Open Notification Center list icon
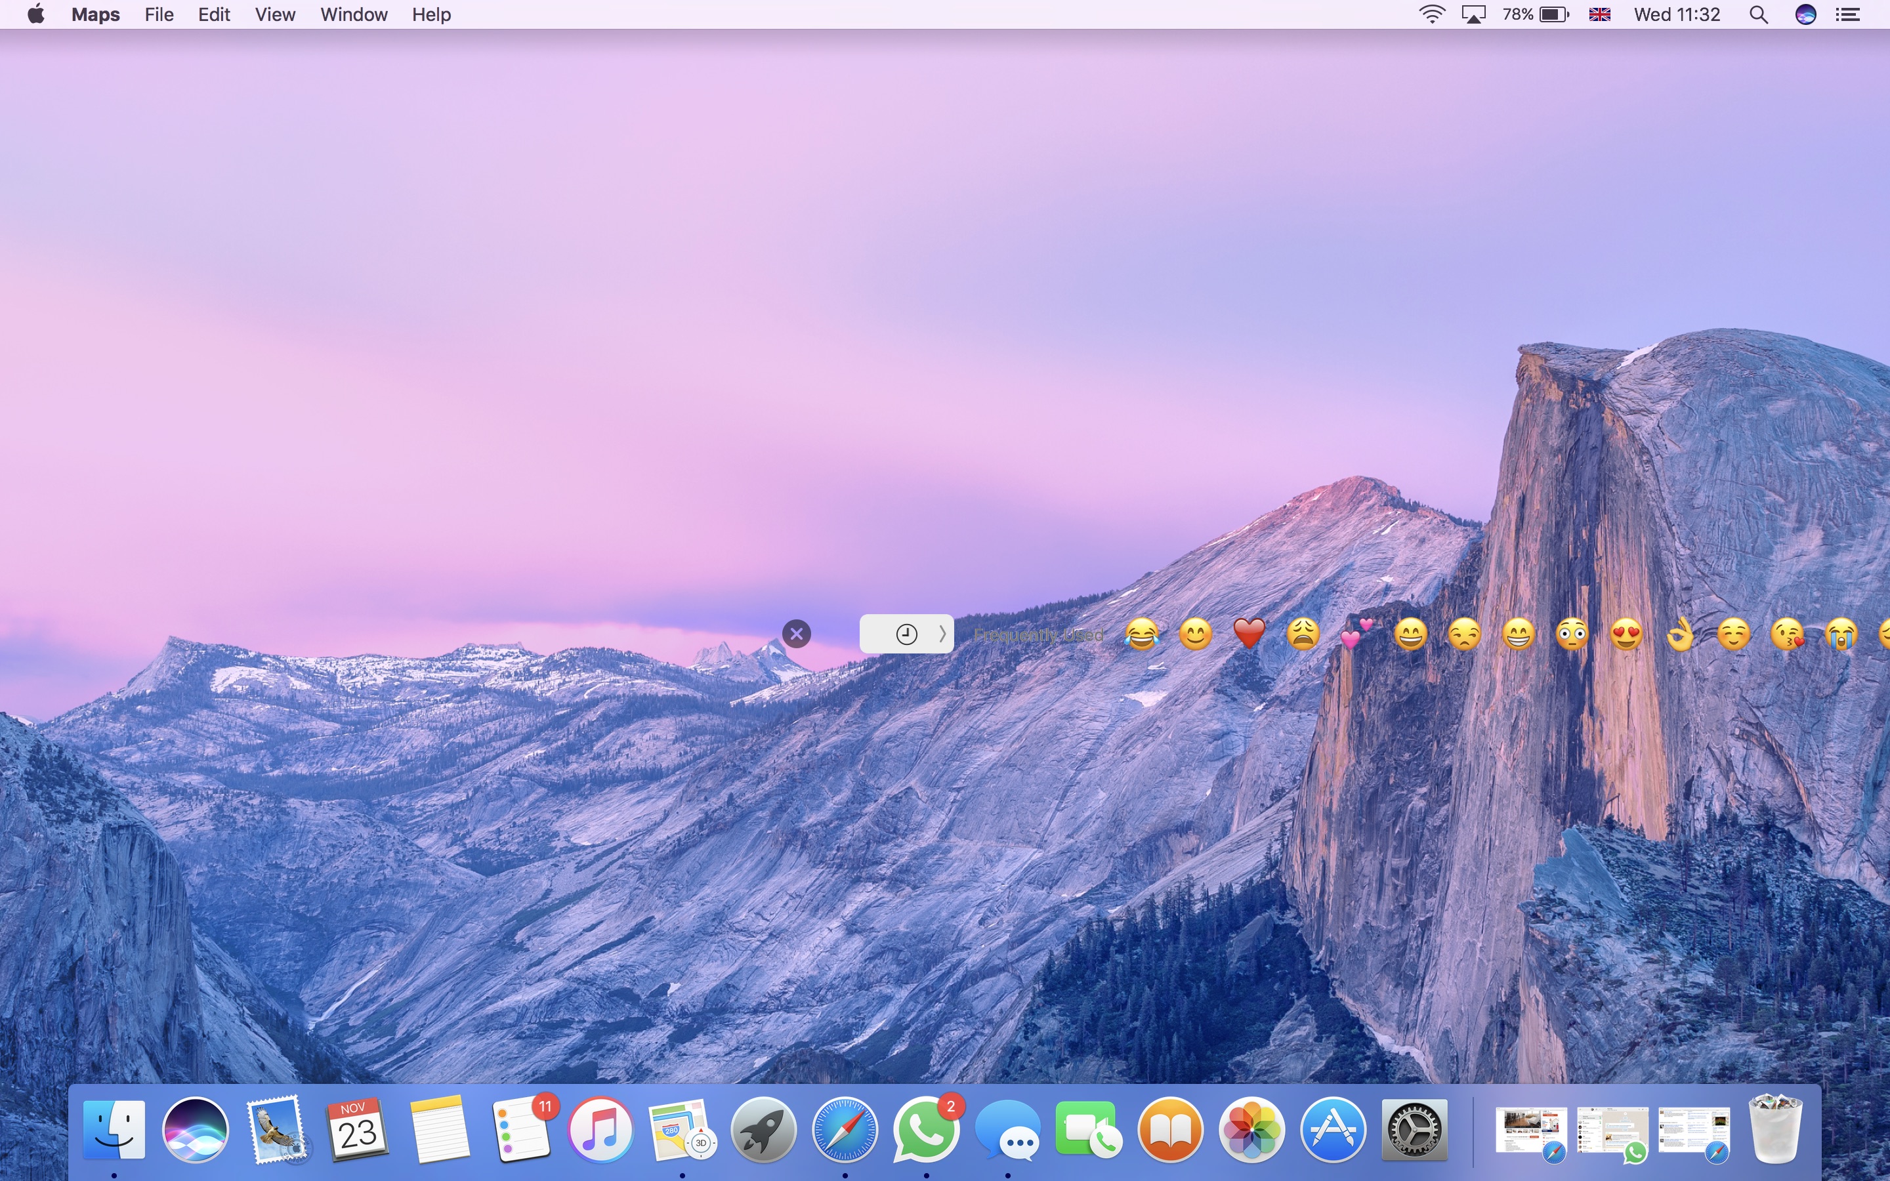 pyautogui.click(x=1848, y=15)
